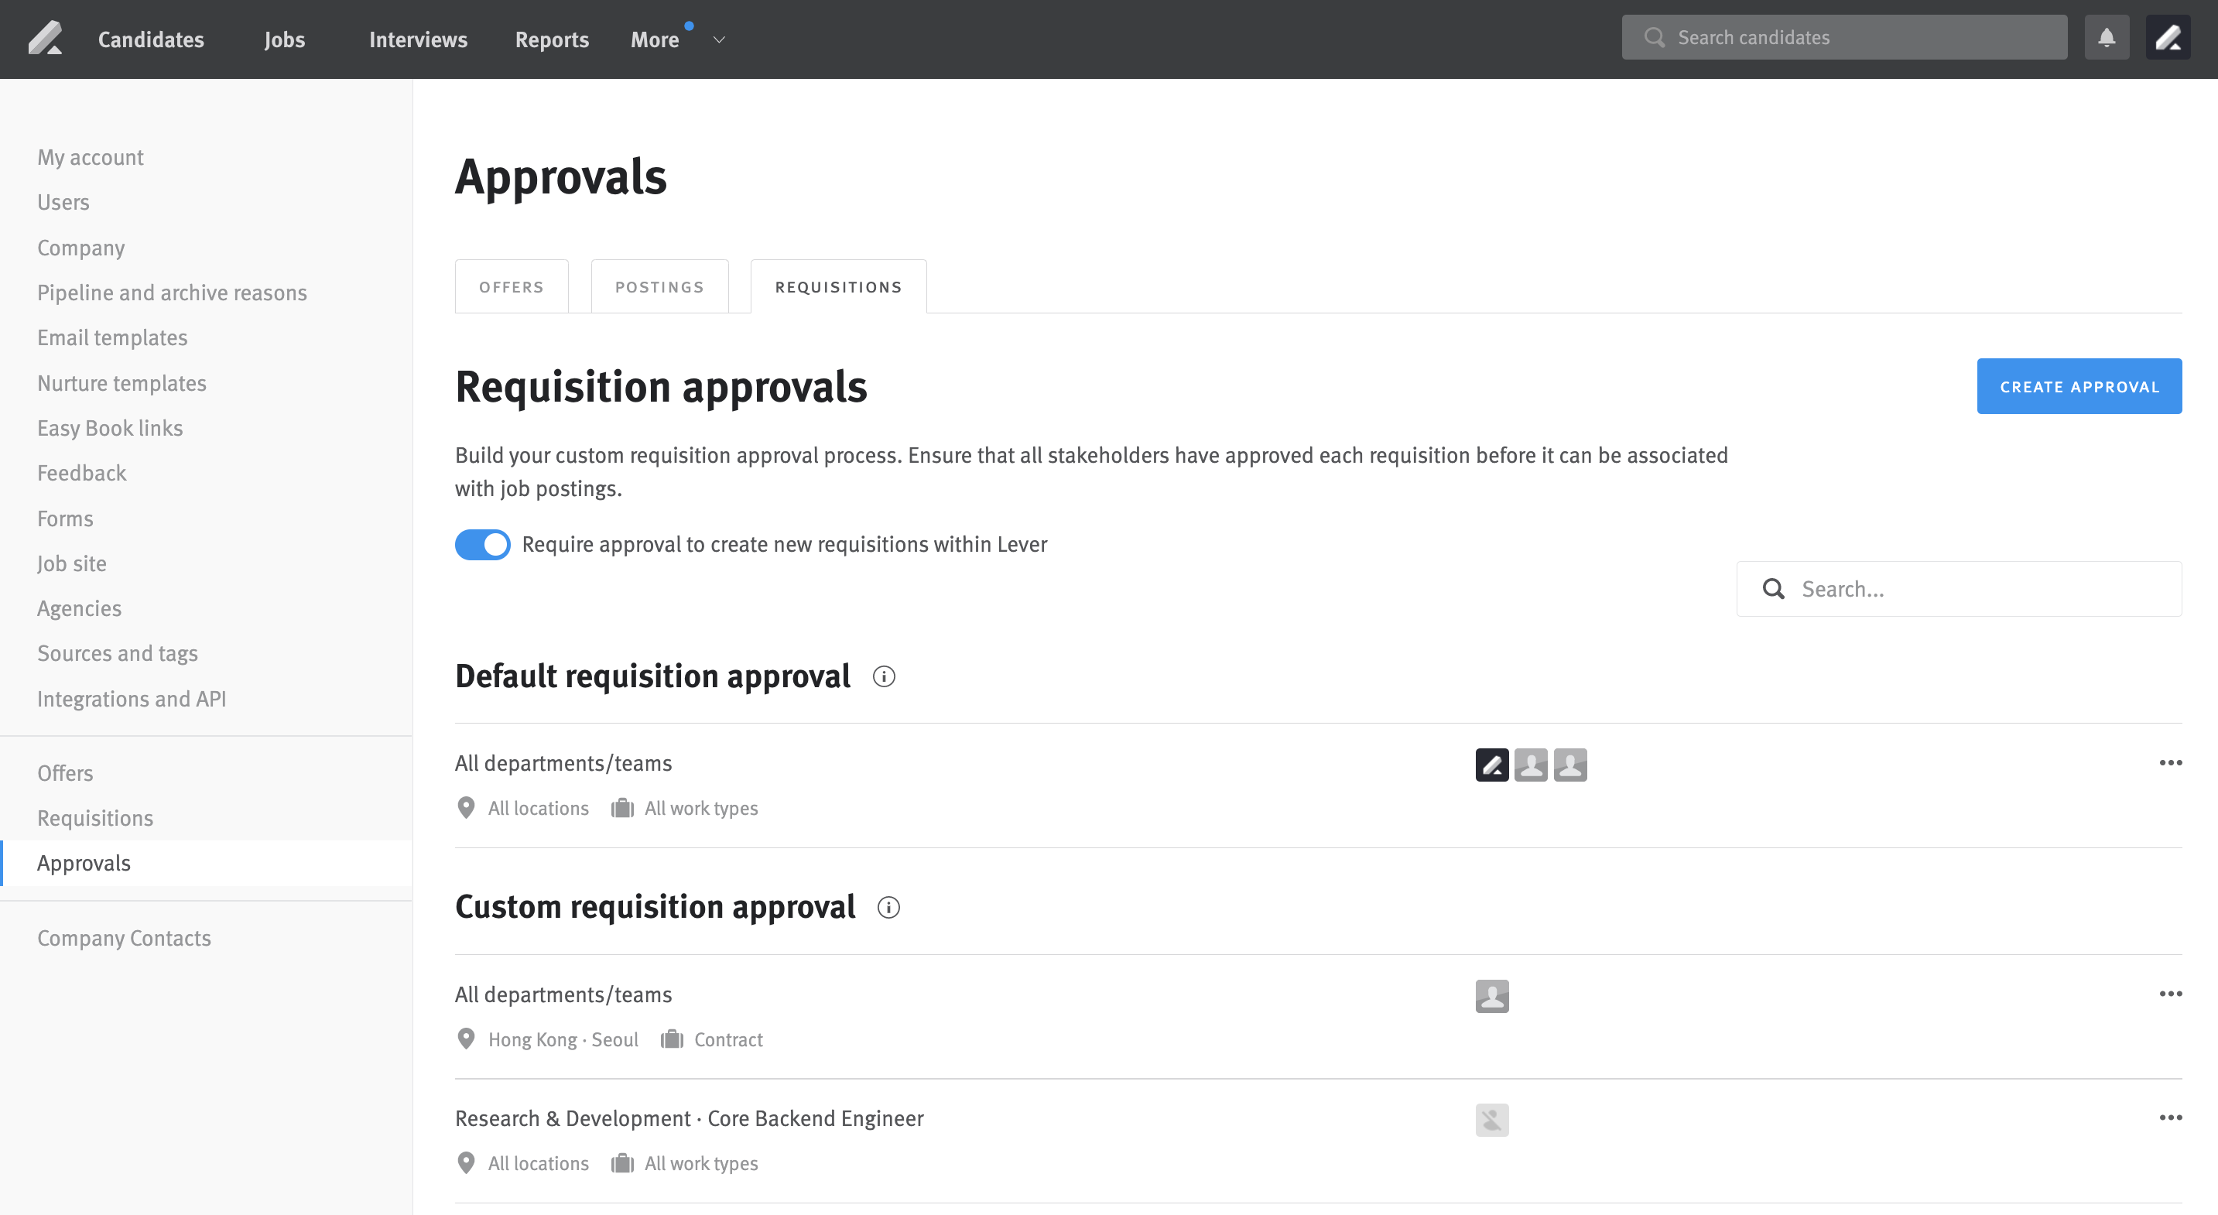The height and width of the screenshot is (1215, 2218).
Task: Click the briefcase icon beside All work types
Action: (621, 808)
